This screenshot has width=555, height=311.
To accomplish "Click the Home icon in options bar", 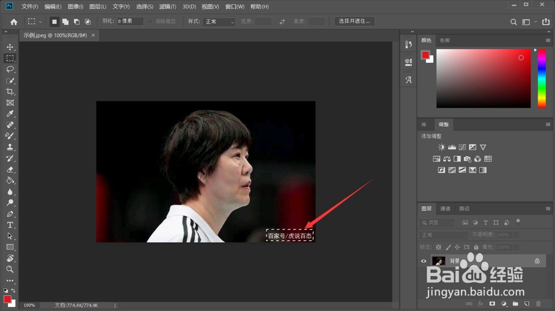I will click(14, 22).
